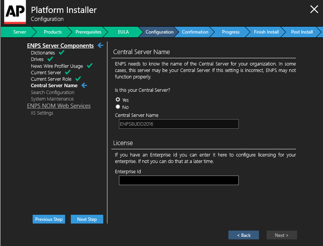The height and width of the screenshot is (246, 323).
Task: Click the Enterprise Id input field
Action: (179, 181)
